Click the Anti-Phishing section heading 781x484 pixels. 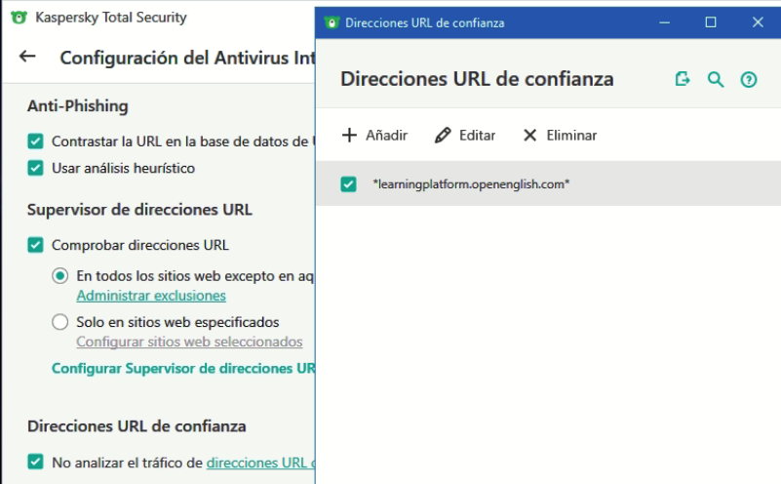tap(78, 106)
